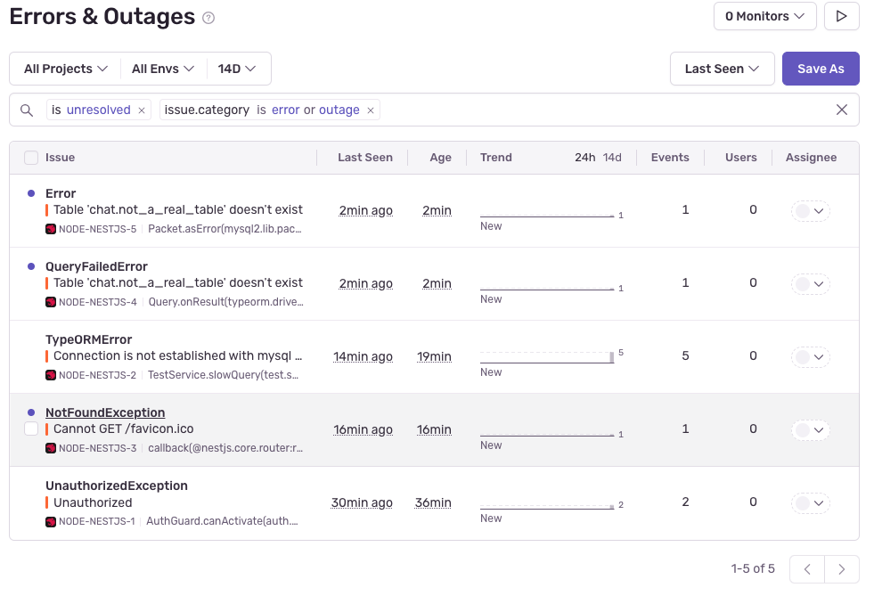Open the help question mark icon
Image resolution: width=874 pixels, height=604 pixels.
[x=208, y=18]
